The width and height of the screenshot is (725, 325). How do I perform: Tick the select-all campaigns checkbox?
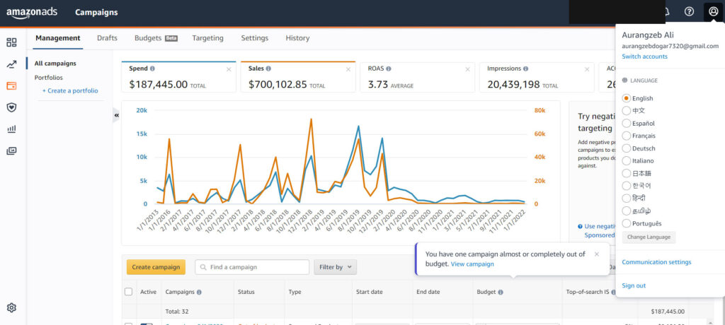click(x=128, y=292)
